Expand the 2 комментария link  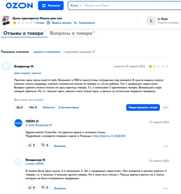click(x=68, y=107)
